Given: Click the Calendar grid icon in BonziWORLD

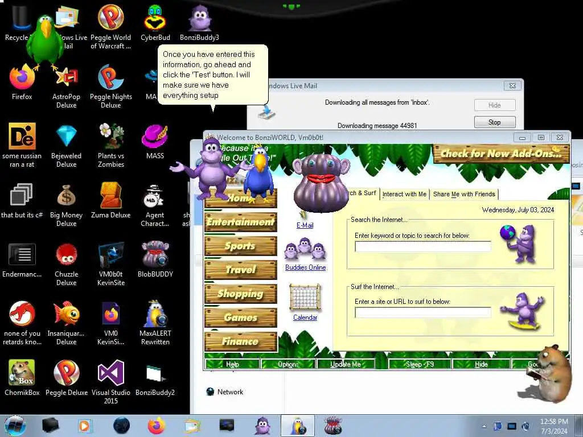Looking at the screenshot, I should point(305,297).
